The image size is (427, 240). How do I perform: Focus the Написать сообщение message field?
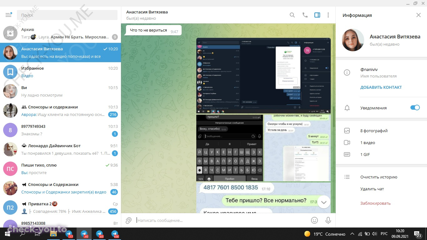222,220
